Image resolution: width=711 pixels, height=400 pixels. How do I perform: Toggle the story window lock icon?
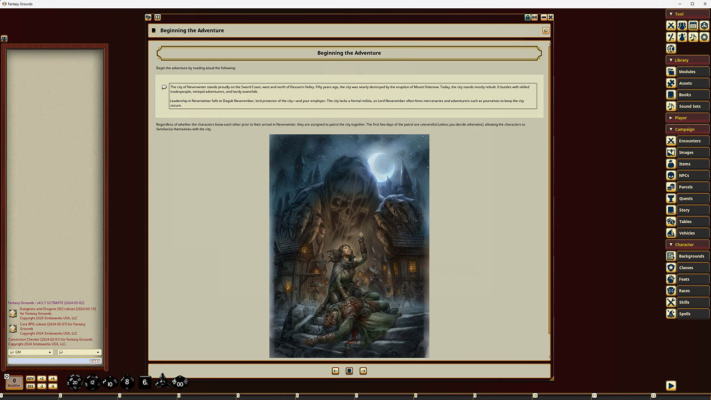527,17
